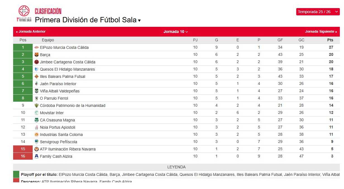The height and width of the screenshot is (189, 344).
Task: Click the green playoff position marker for row 1
Action: 23,47
